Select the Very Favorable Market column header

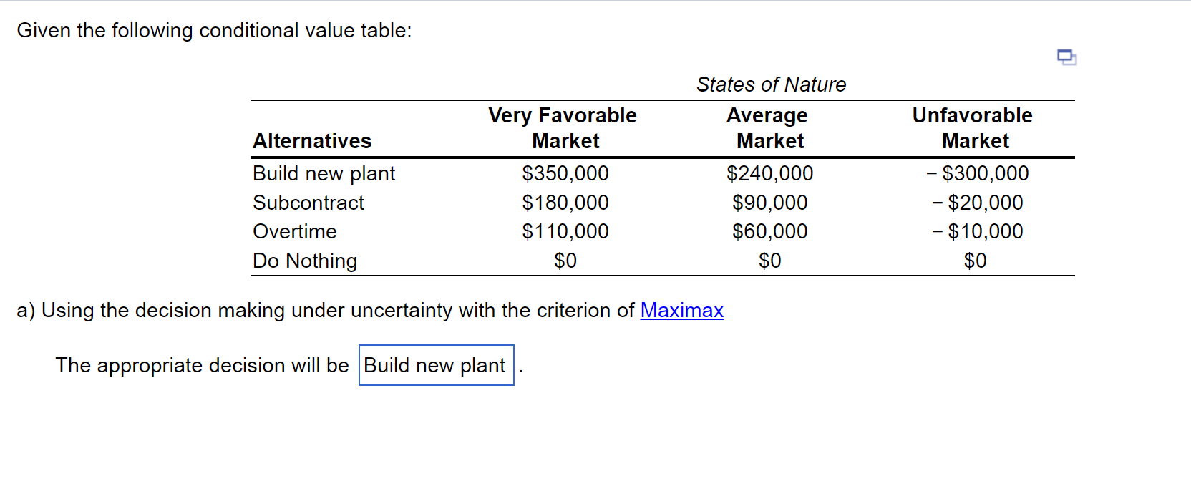click(x=563, y=128)
